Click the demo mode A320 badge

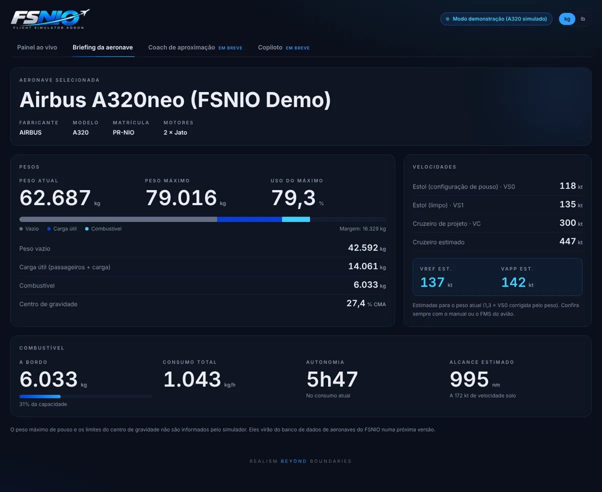pos(496,19)
